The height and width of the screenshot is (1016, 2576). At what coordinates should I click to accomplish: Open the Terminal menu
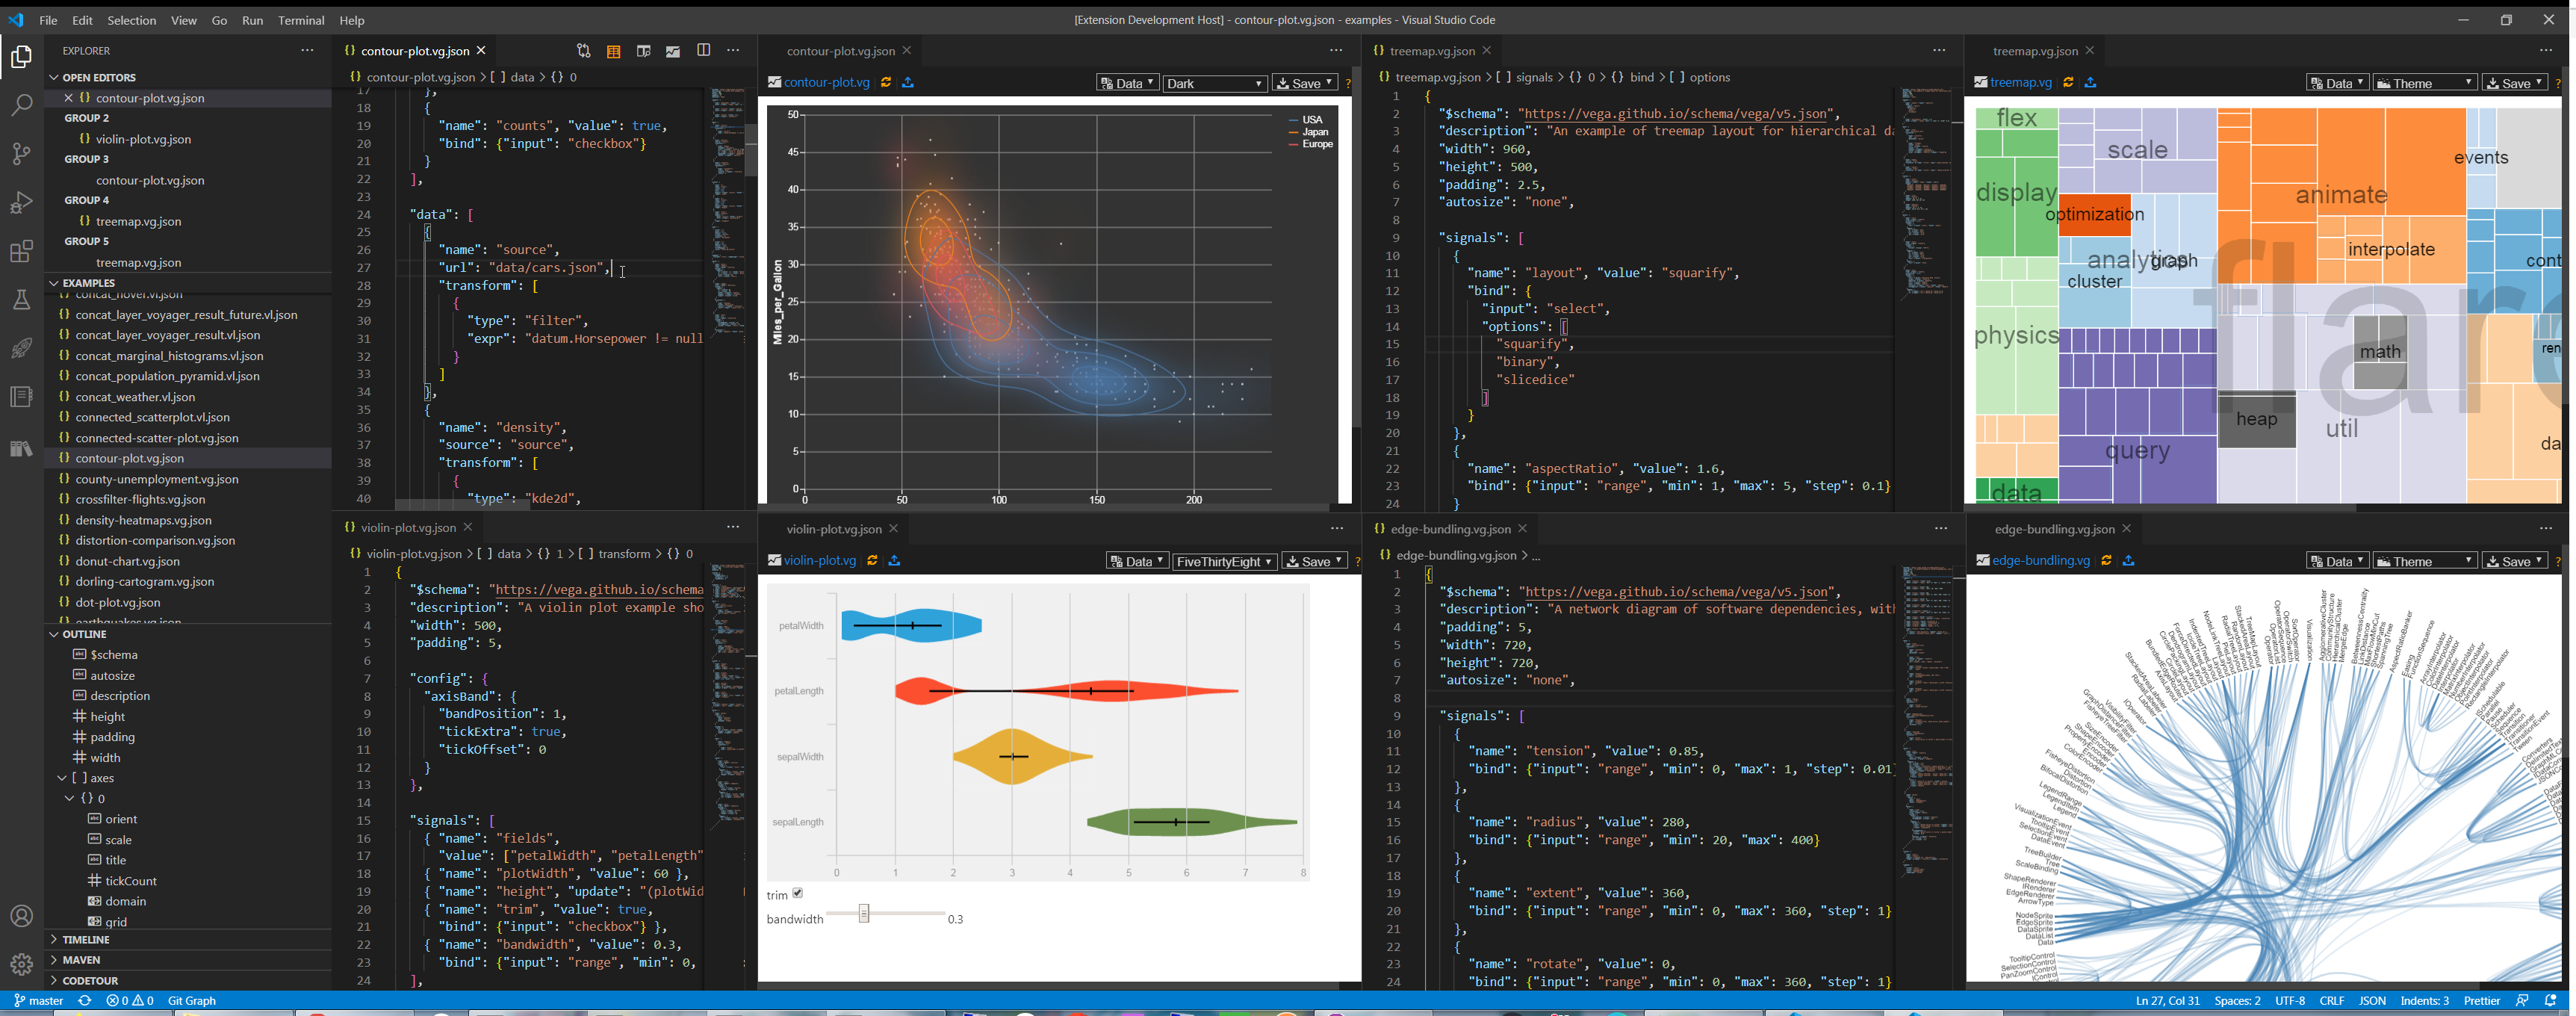coord(300,20)
